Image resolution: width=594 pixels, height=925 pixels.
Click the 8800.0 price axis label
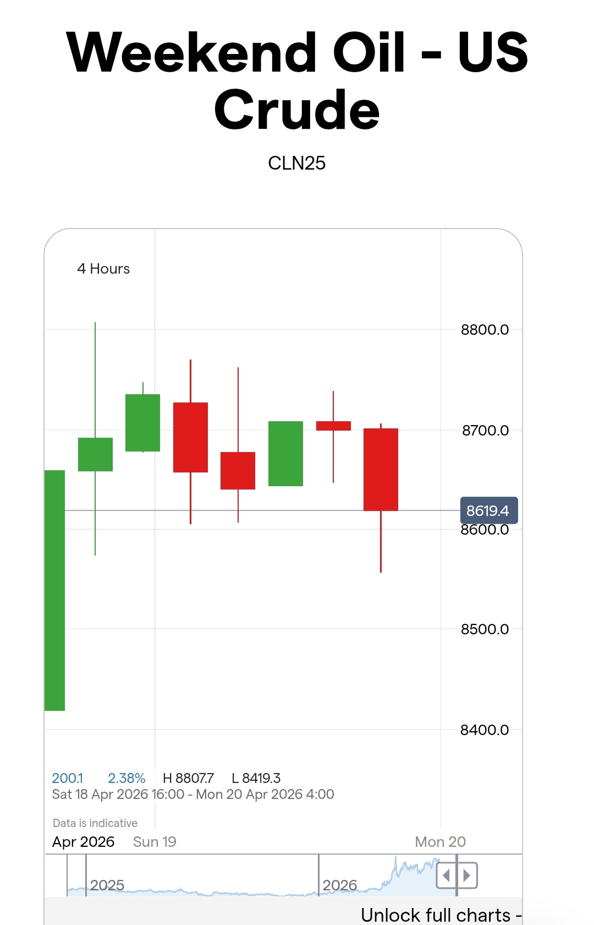point(485,330)
